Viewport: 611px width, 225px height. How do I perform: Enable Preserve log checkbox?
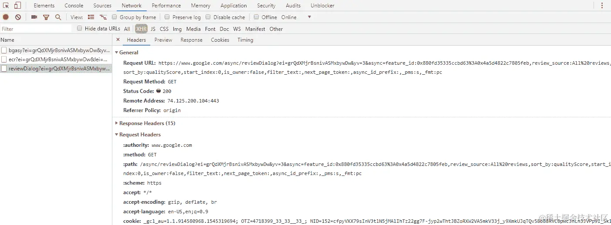tap(167, 17)
